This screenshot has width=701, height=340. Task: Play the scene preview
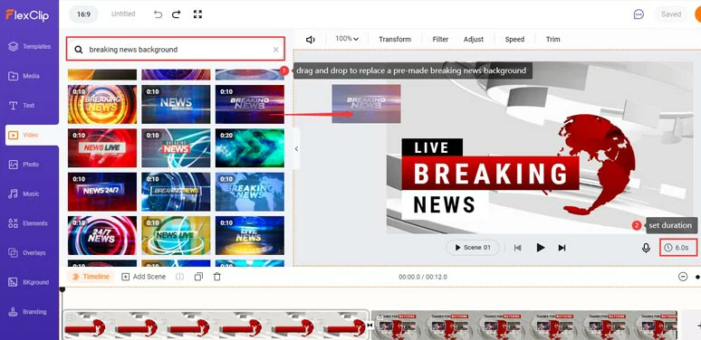click(x=541, y=248)
